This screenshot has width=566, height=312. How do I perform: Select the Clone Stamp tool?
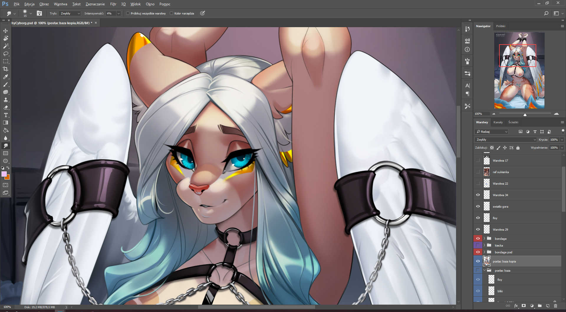[6, 100]
